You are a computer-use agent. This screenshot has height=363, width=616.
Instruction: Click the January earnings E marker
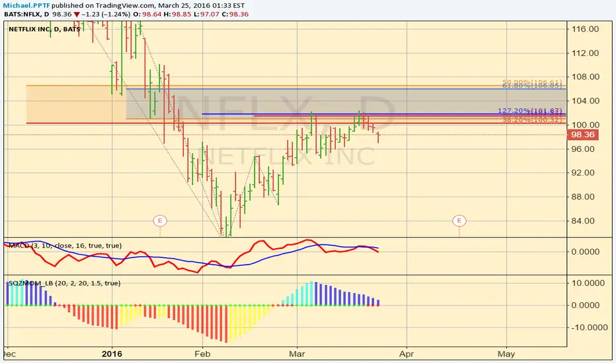[160, 220]
